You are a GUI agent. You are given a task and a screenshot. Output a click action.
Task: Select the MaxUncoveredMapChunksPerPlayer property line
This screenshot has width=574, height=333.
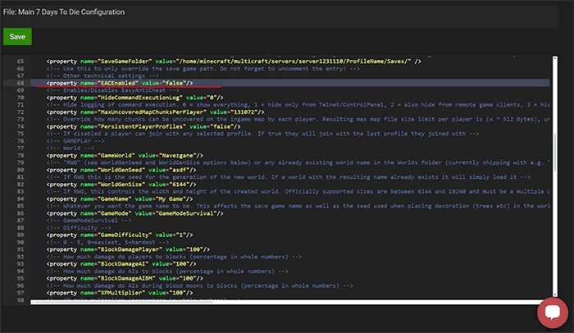coord(155,112)
